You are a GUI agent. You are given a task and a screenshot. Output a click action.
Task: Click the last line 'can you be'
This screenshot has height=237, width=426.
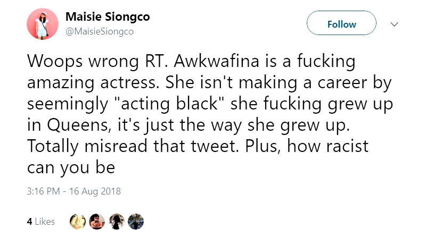71,168
